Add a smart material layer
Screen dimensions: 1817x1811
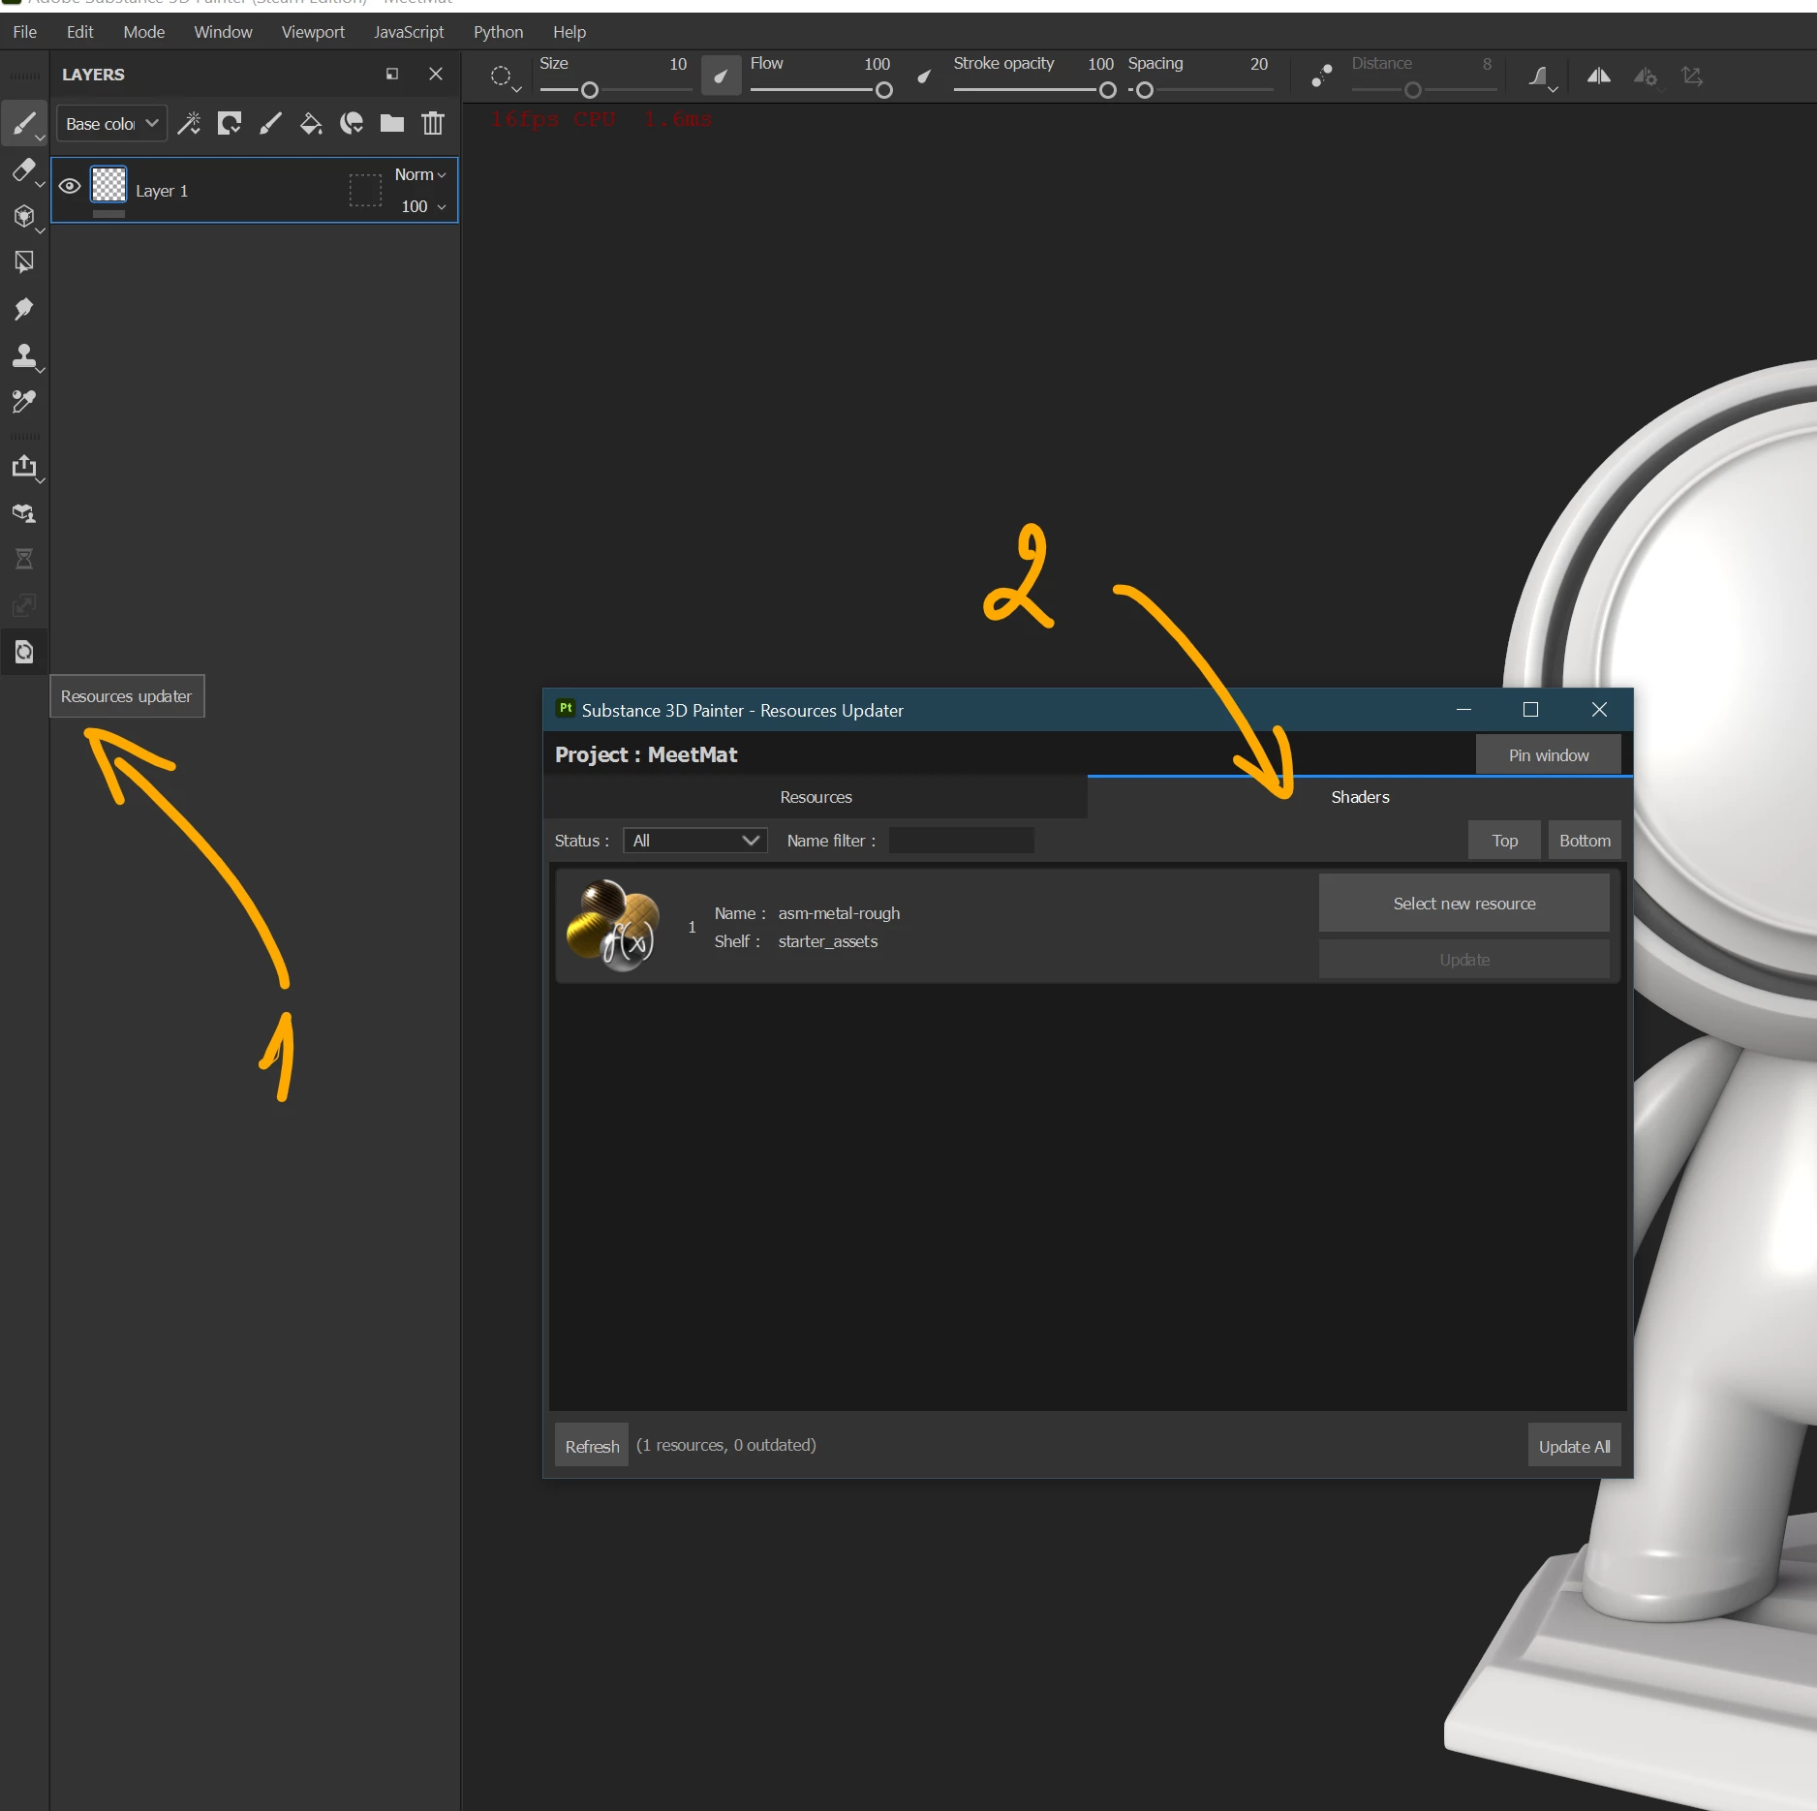(352, 123)
